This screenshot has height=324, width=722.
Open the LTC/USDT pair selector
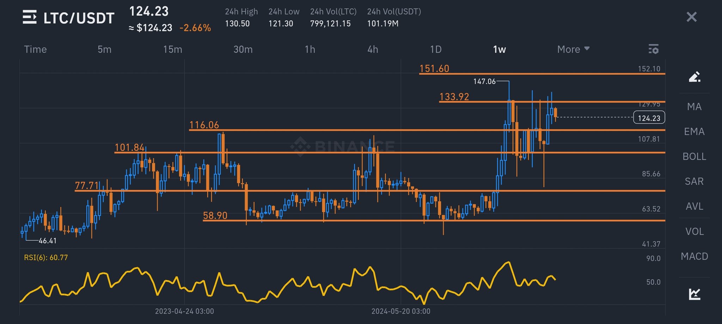click(x=79, y=18)
